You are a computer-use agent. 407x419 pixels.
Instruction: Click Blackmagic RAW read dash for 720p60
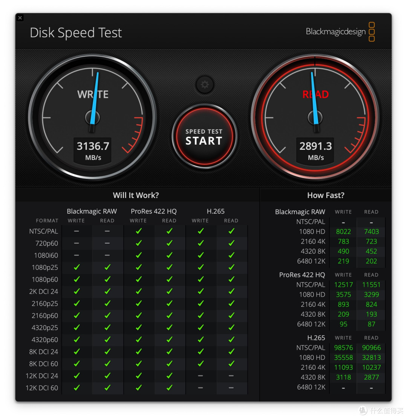(x=107, y=243)
